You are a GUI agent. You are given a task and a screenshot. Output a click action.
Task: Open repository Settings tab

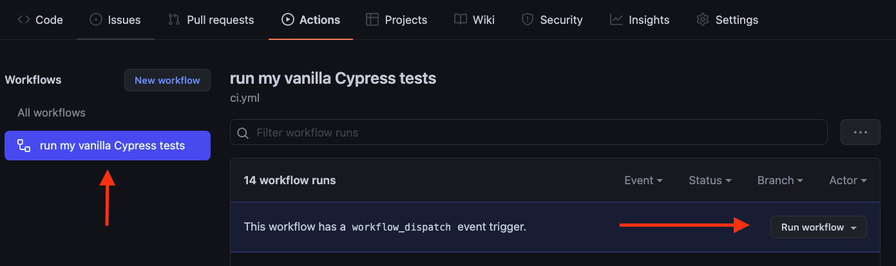pos(727,20)
